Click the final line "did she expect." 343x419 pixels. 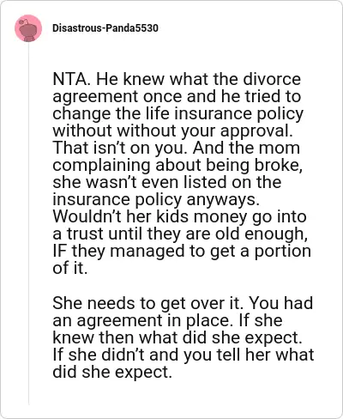point(112,372)
